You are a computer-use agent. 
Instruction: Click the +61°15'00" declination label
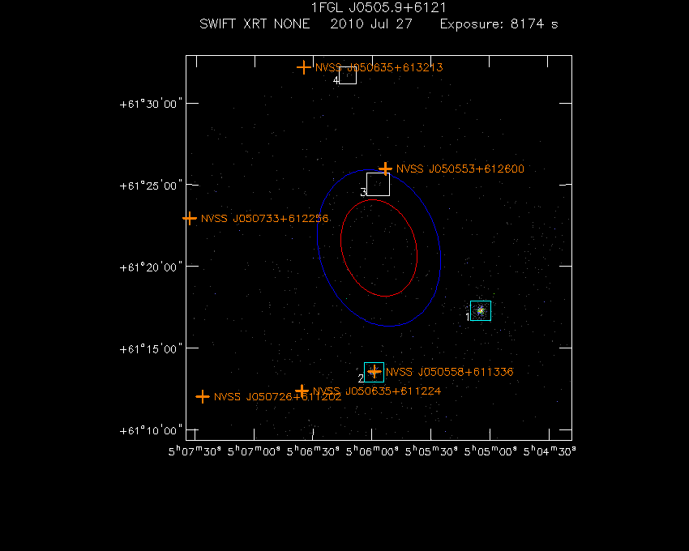click(151, 349)
